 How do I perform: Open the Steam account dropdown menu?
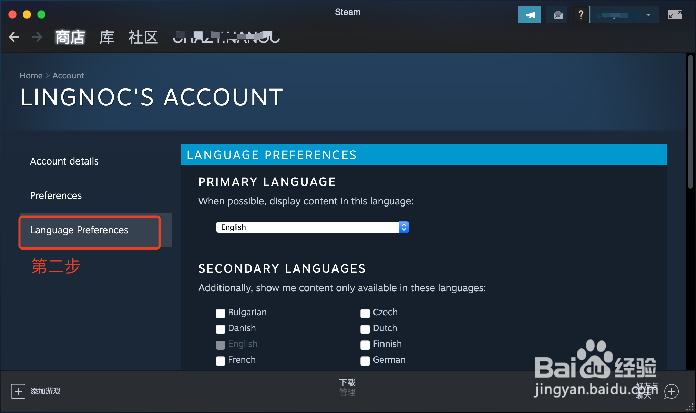(624, 13)
